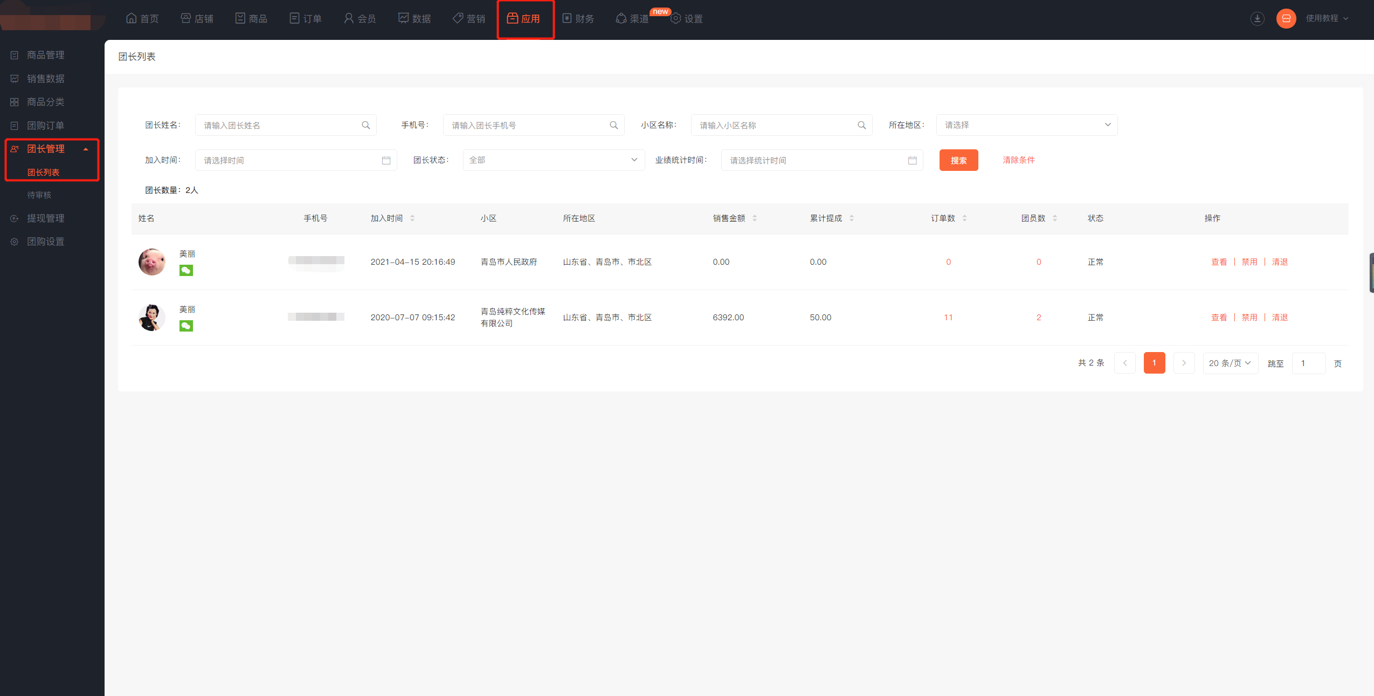This screenshot has width=1374, height=696.
Task: Open the 所在地区 dropdown
Action: click(x=1026, y=125)
